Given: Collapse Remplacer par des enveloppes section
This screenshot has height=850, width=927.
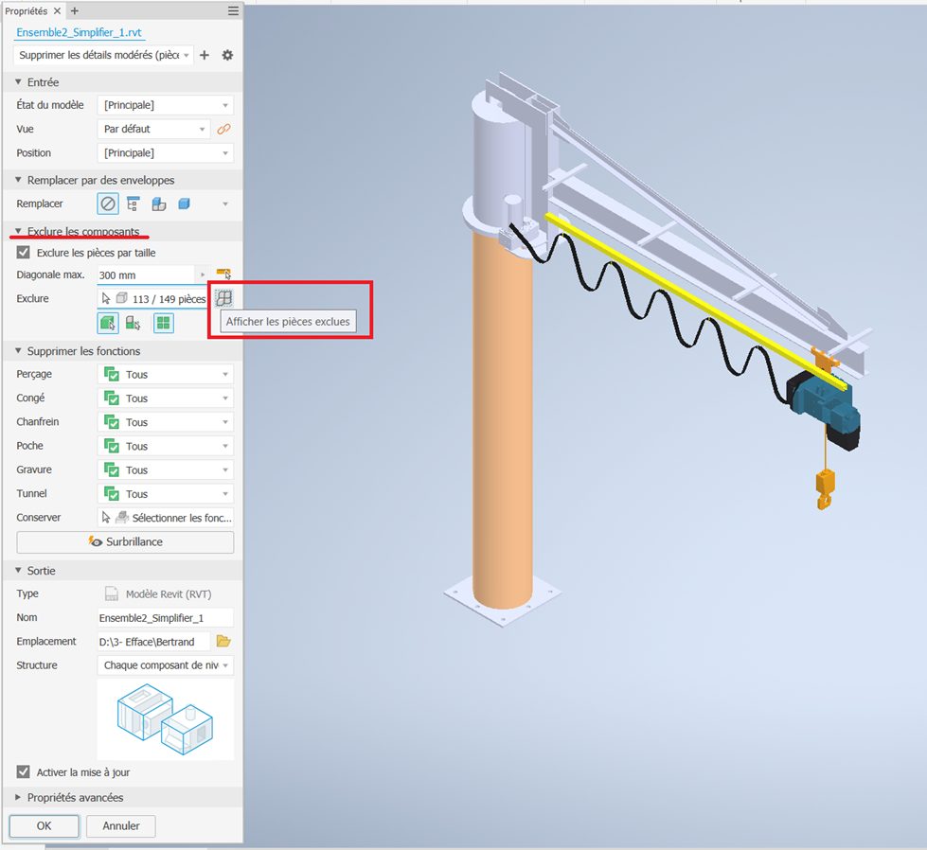Looking at the screenshot, I should pos(18,180).
